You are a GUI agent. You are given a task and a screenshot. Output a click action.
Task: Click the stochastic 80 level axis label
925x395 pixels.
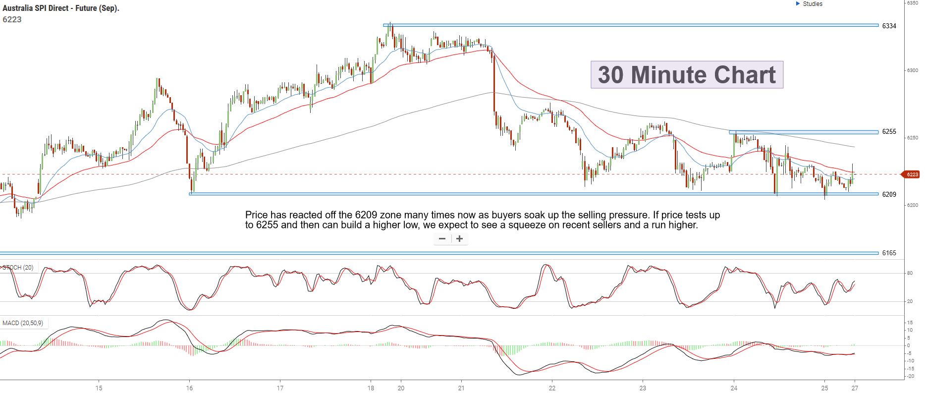(x=910, y=273)
